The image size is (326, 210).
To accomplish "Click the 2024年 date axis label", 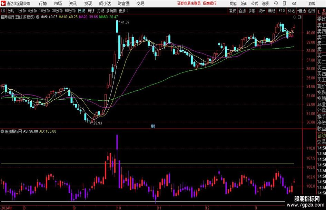I will click(x=7, y=208).
